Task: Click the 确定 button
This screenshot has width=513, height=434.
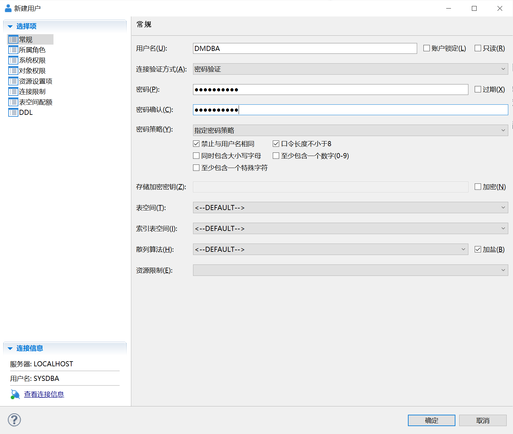Action: coord(432,420)
